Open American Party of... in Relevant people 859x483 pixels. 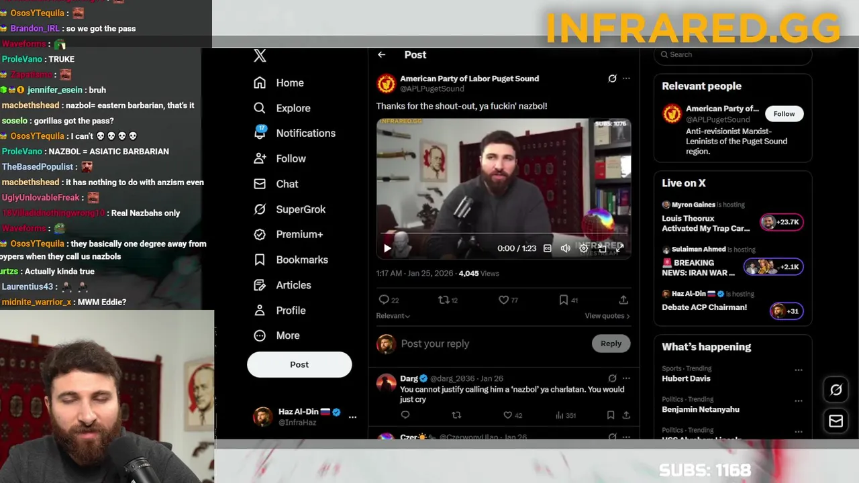(x=722, y=109)
